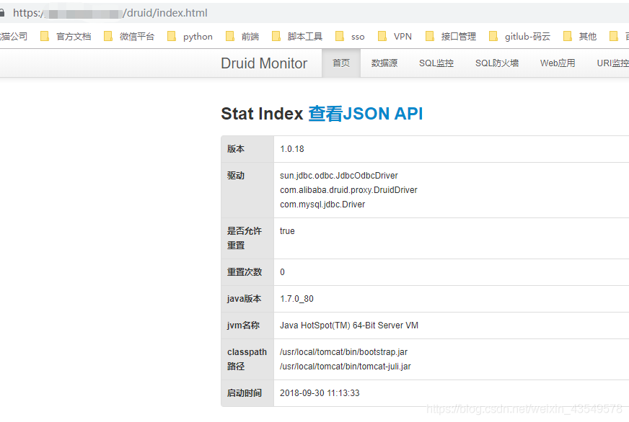Select the 首页 tab
Image resolution: width=629 pixels, height=422 pixels.
pyautogui.click(x=340, y=63)
